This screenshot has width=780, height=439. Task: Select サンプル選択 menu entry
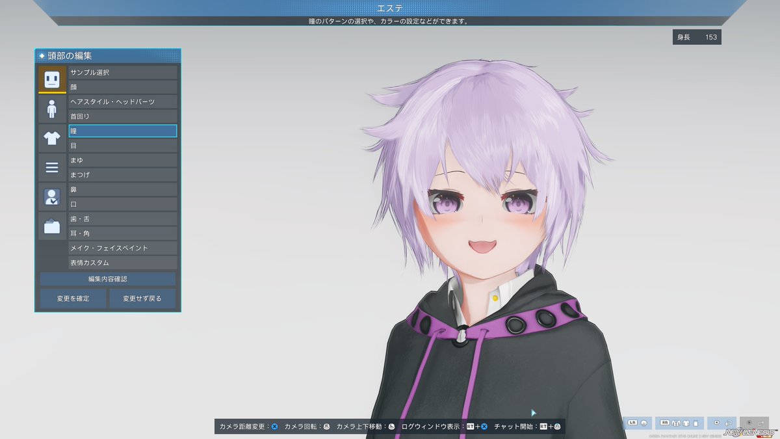click(x=123, y=72)
